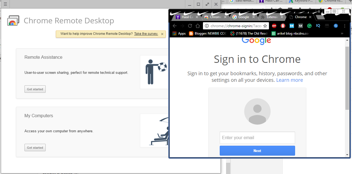Get started with Remote Assistance

35,89
